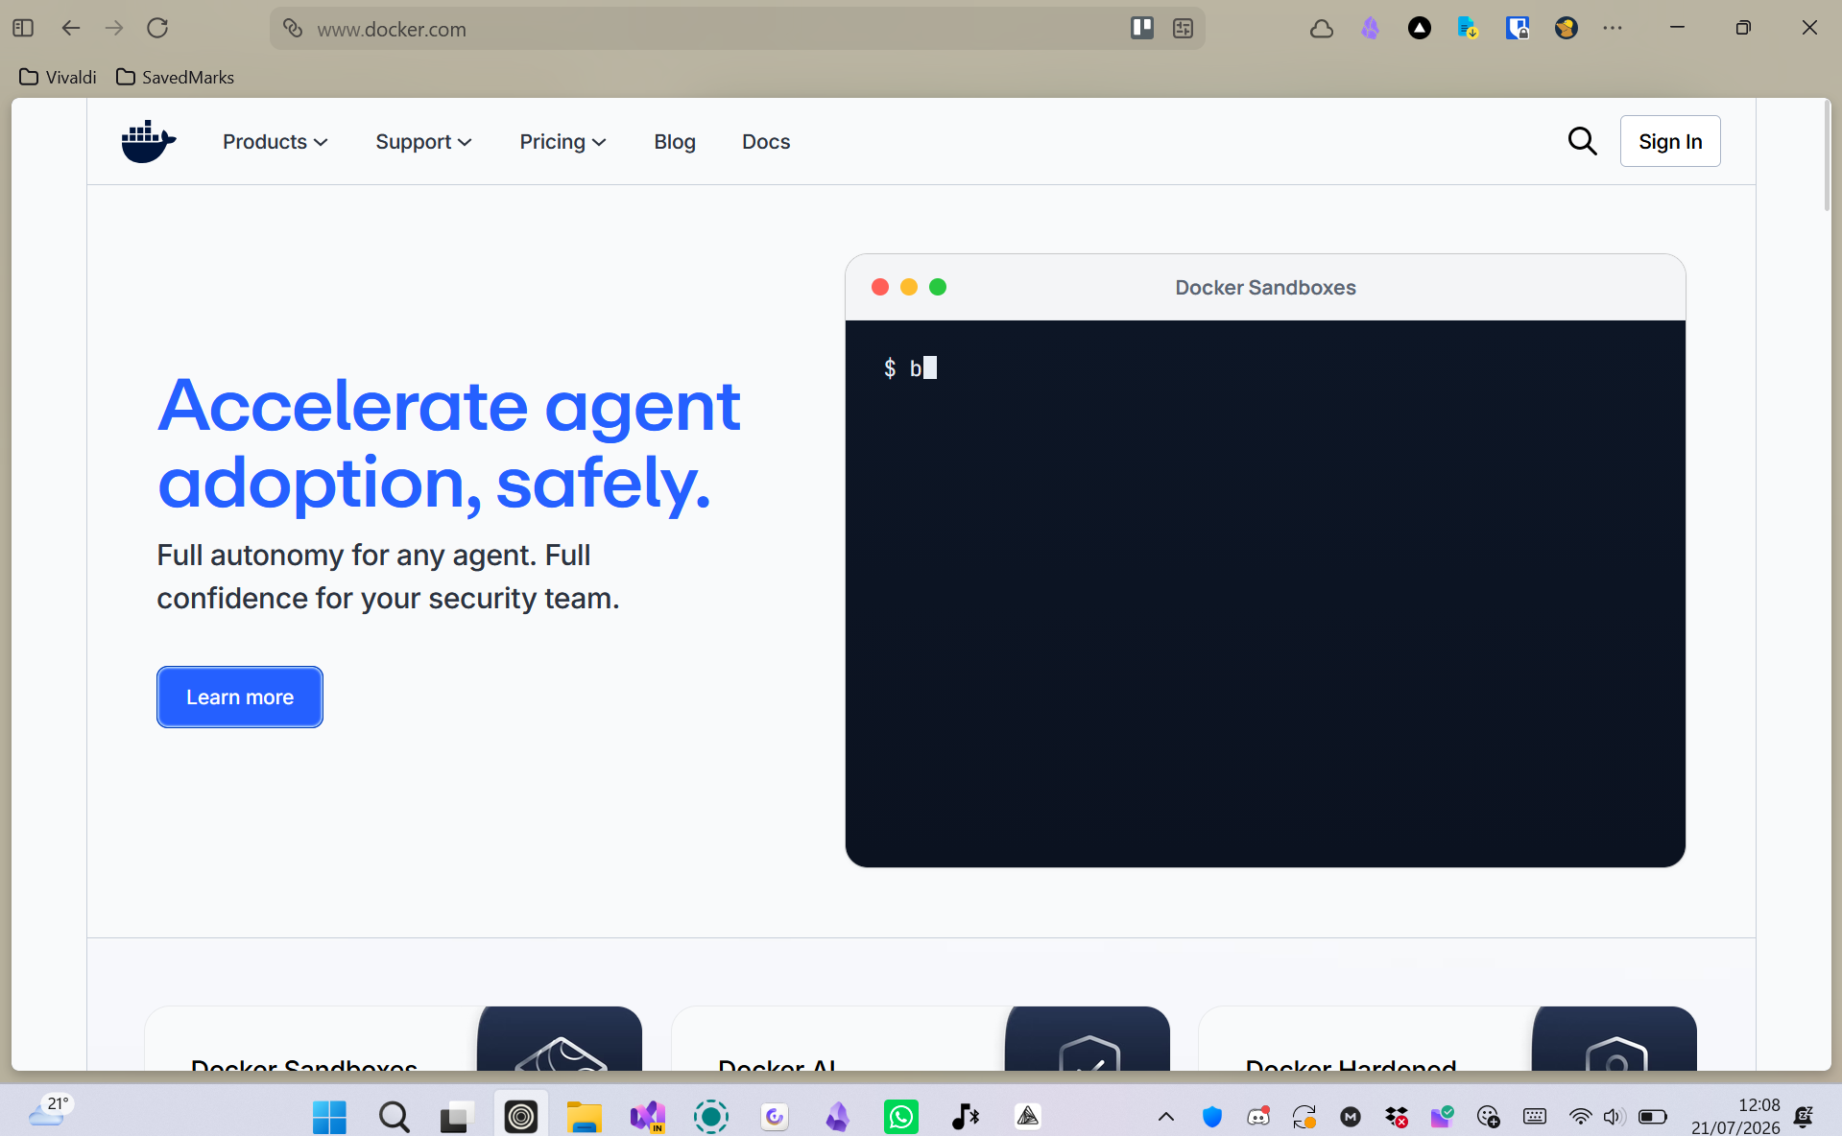Click the Docker whale logo
Image resolution: width=1842 pixels, height=1136 pixels.
tap(149, 141)
